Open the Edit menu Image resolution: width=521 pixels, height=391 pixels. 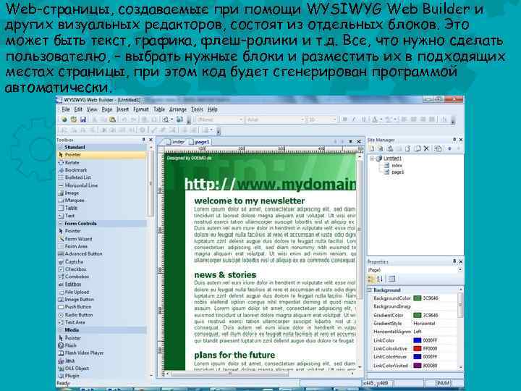coord(78,109)
